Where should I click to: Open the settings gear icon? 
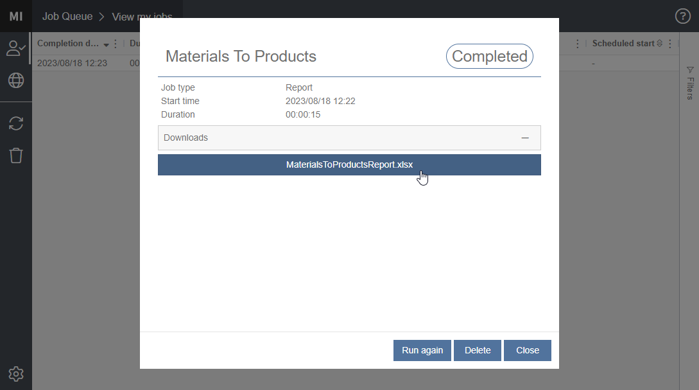(x=16, y=374)
